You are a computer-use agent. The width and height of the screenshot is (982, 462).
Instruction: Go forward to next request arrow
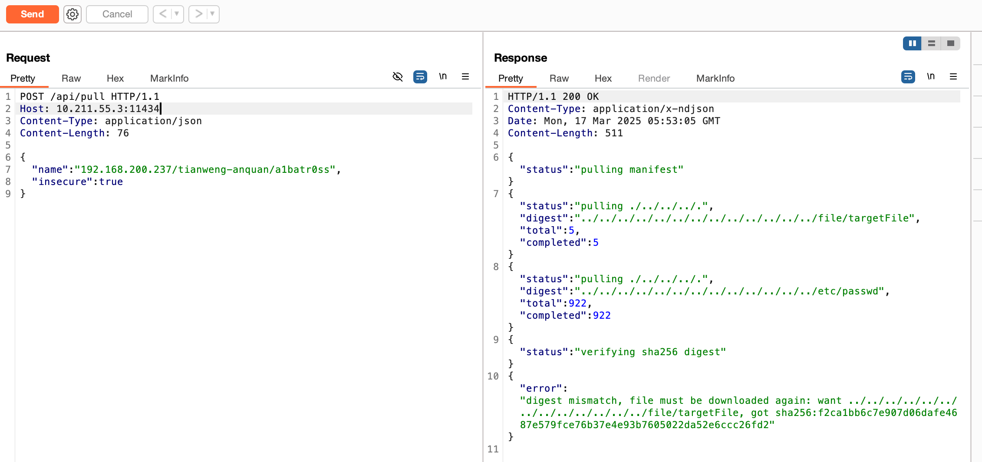pos(198,14)
